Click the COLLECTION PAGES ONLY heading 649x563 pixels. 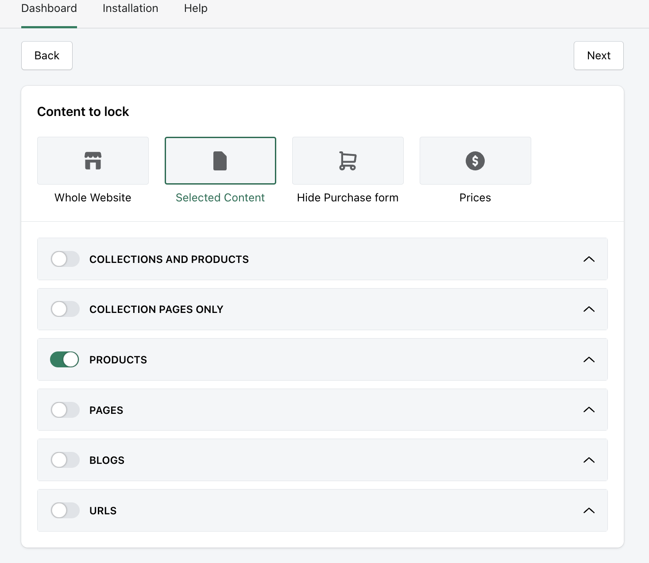156,309
